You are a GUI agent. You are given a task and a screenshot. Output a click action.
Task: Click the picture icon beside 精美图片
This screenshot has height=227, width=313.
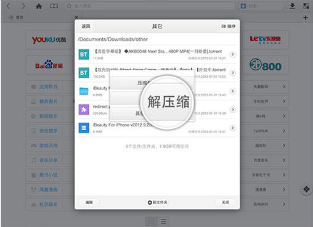33,101
